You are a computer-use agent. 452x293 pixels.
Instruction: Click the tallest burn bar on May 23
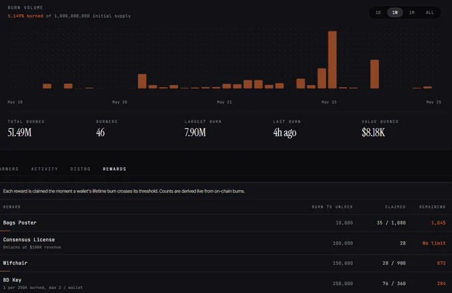point(332,60)
